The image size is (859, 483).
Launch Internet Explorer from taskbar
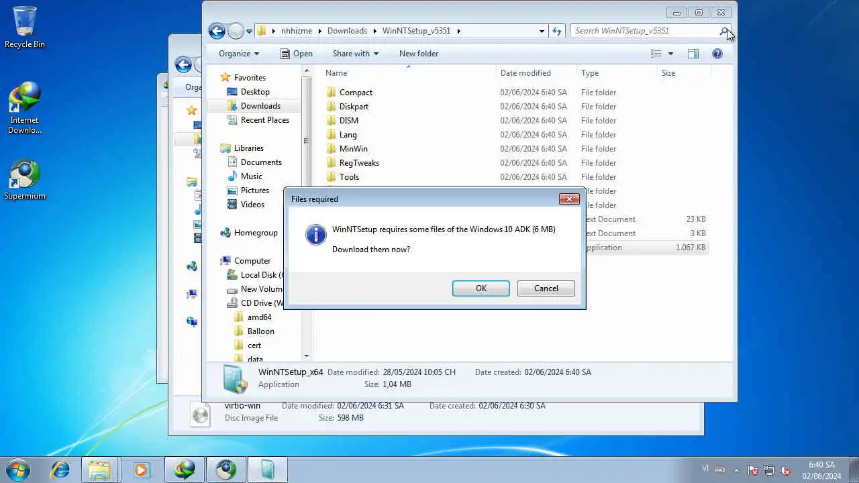click(x=60, y=470)
